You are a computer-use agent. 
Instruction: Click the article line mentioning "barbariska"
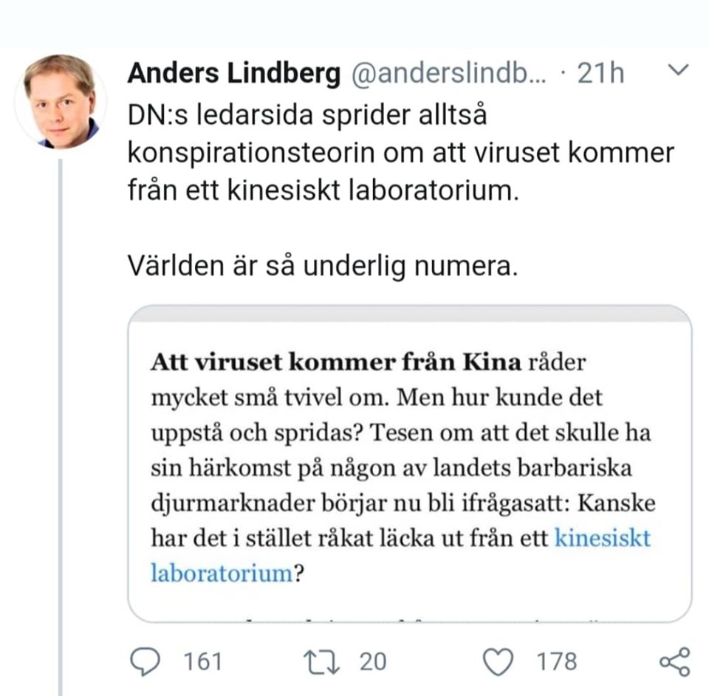[391, 468]
